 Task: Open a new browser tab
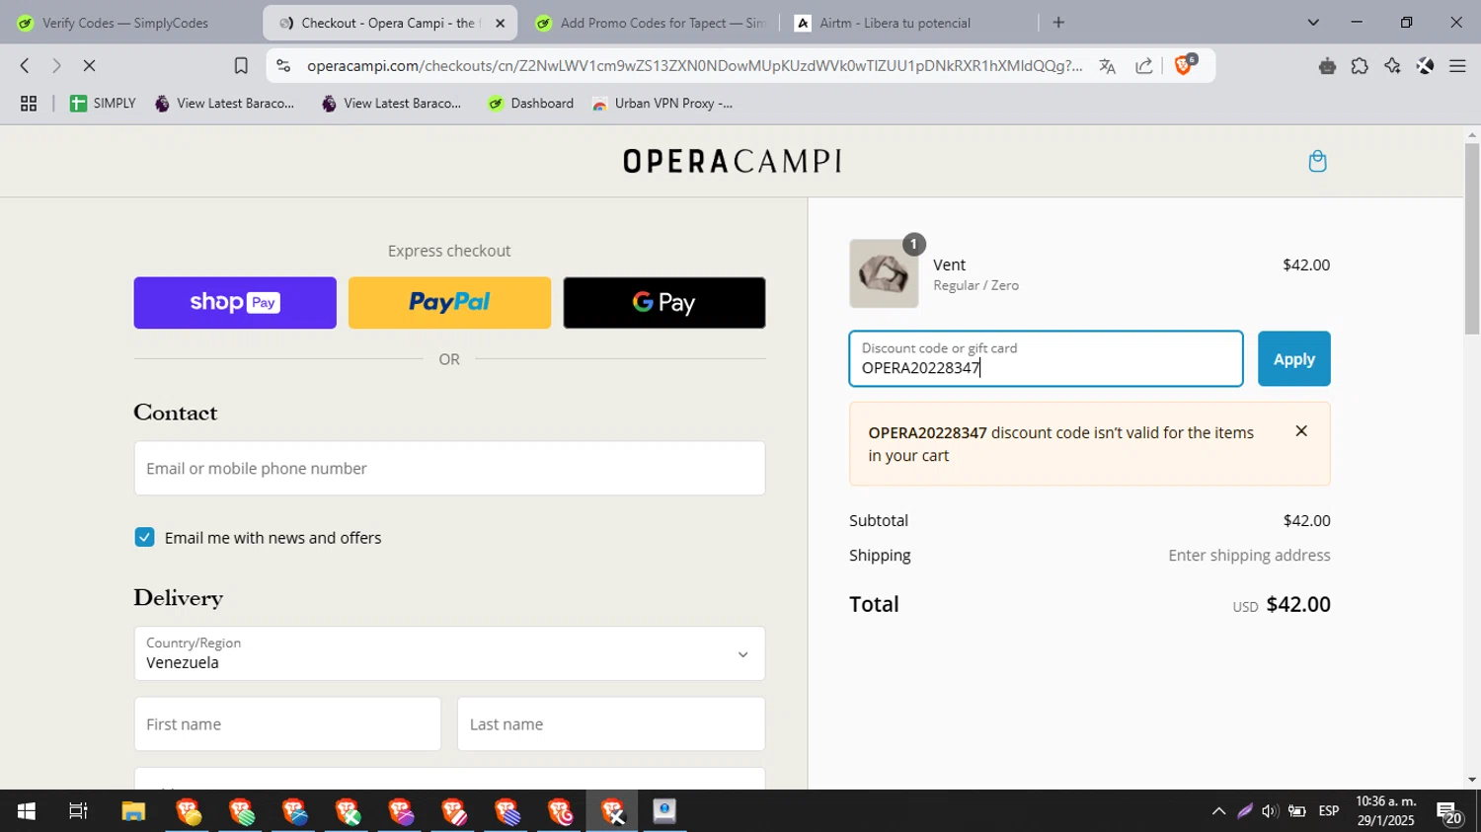pyautogui.click(x=1058, y=23)
